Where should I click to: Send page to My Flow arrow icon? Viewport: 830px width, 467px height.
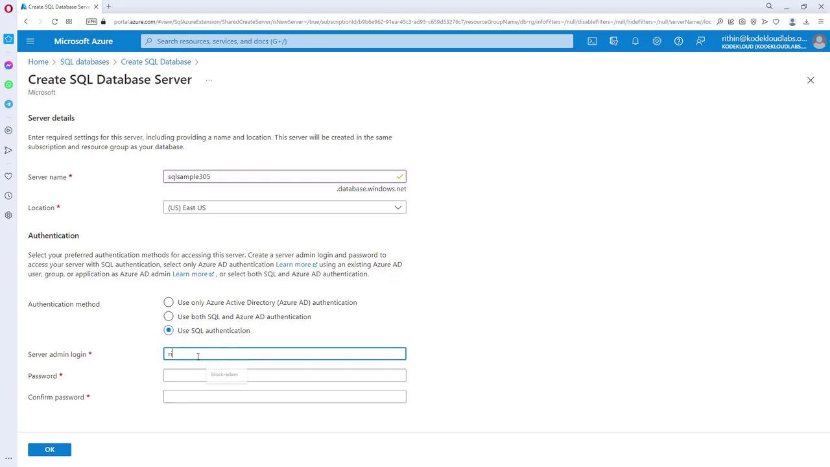(x=765, y=21)
